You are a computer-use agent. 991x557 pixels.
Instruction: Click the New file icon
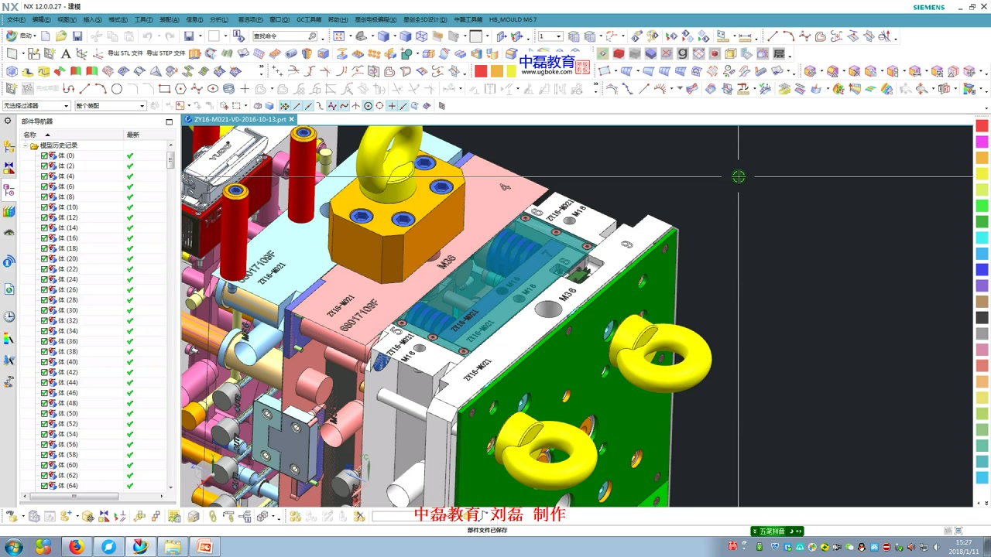click(x=46, y=36)
